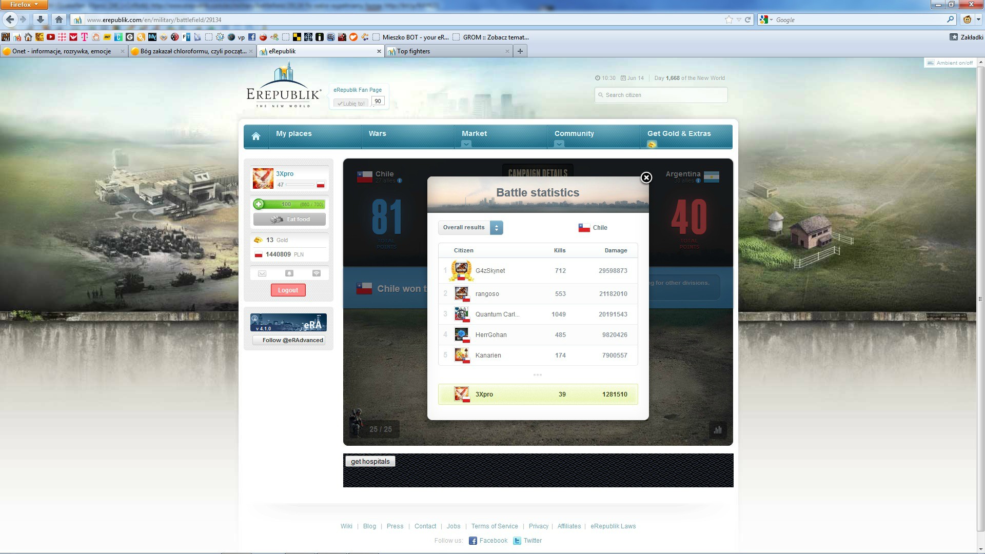Open the Zakładki bookmarks menu
Viewport: 985px width, 554px height.
tap(967, 37)
